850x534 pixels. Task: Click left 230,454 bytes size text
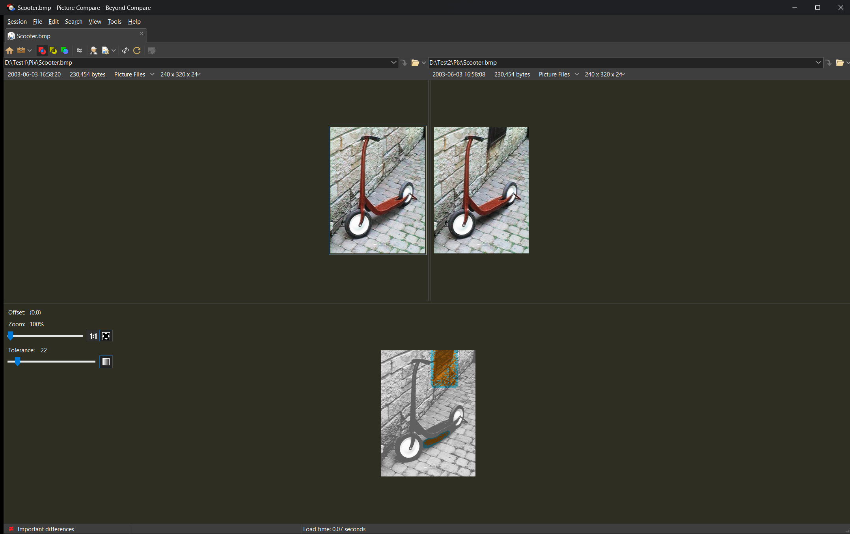coord(88,74)
